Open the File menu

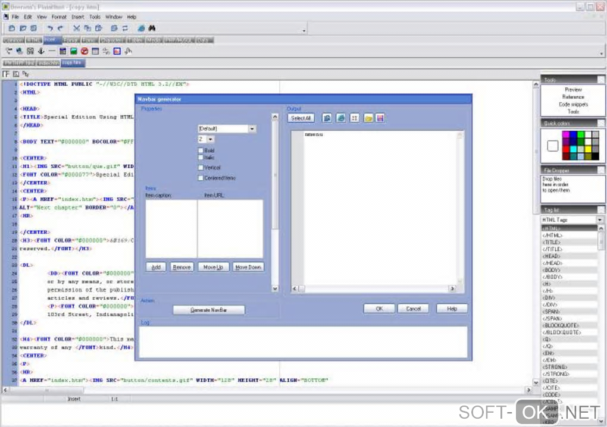[15, 17]
